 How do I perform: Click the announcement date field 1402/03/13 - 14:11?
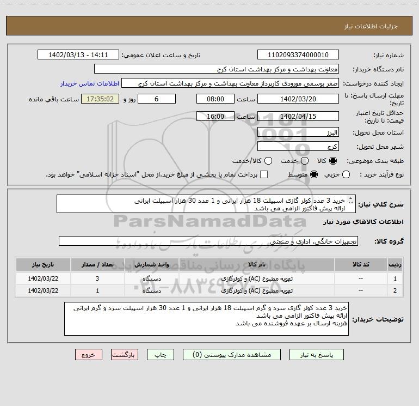pyautogui.click(x=78, y=55)
